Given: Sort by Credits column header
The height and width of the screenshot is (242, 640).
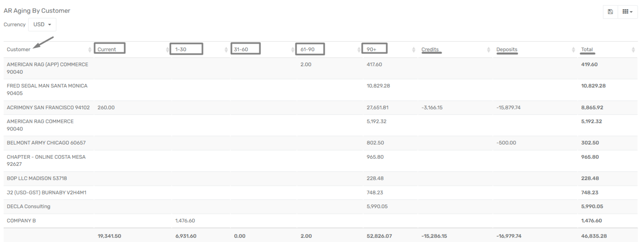Looking at the screenshot, I should click(x=430, y=50).
